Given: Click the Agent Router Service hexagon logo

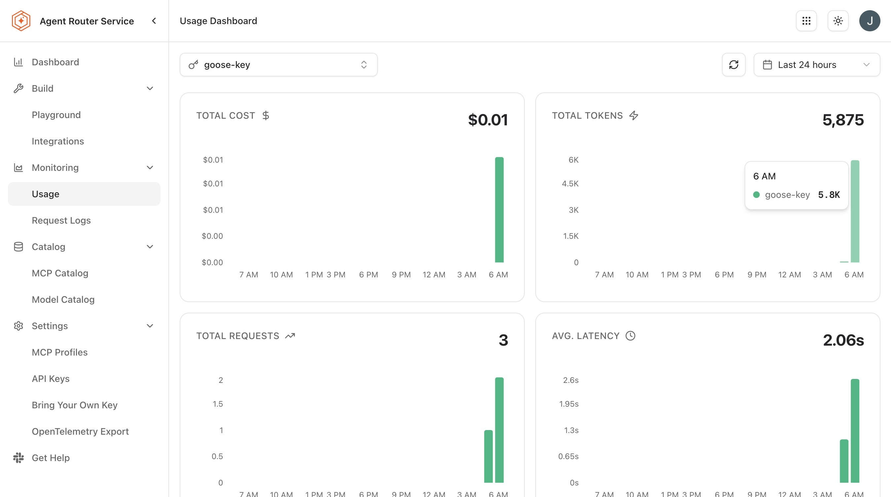Looking at the screenshot, I should (21, 21).
